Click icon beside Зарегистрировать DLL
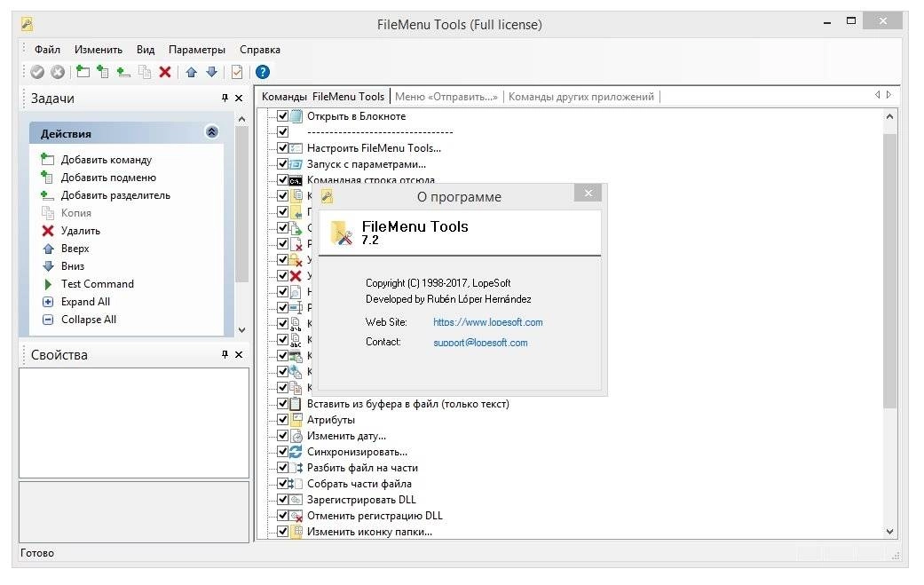The height and width of the screenshot is (585, 924). coord(296,500)
